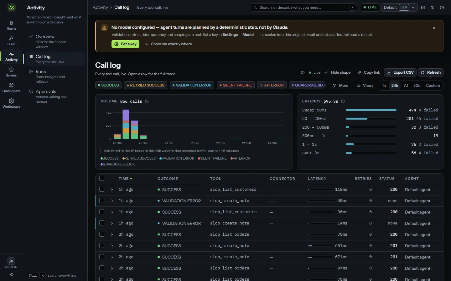Open the Build section in sidebar
This screenshot has height=281, width=451.
pyautogui.click(x=11, y=41)
